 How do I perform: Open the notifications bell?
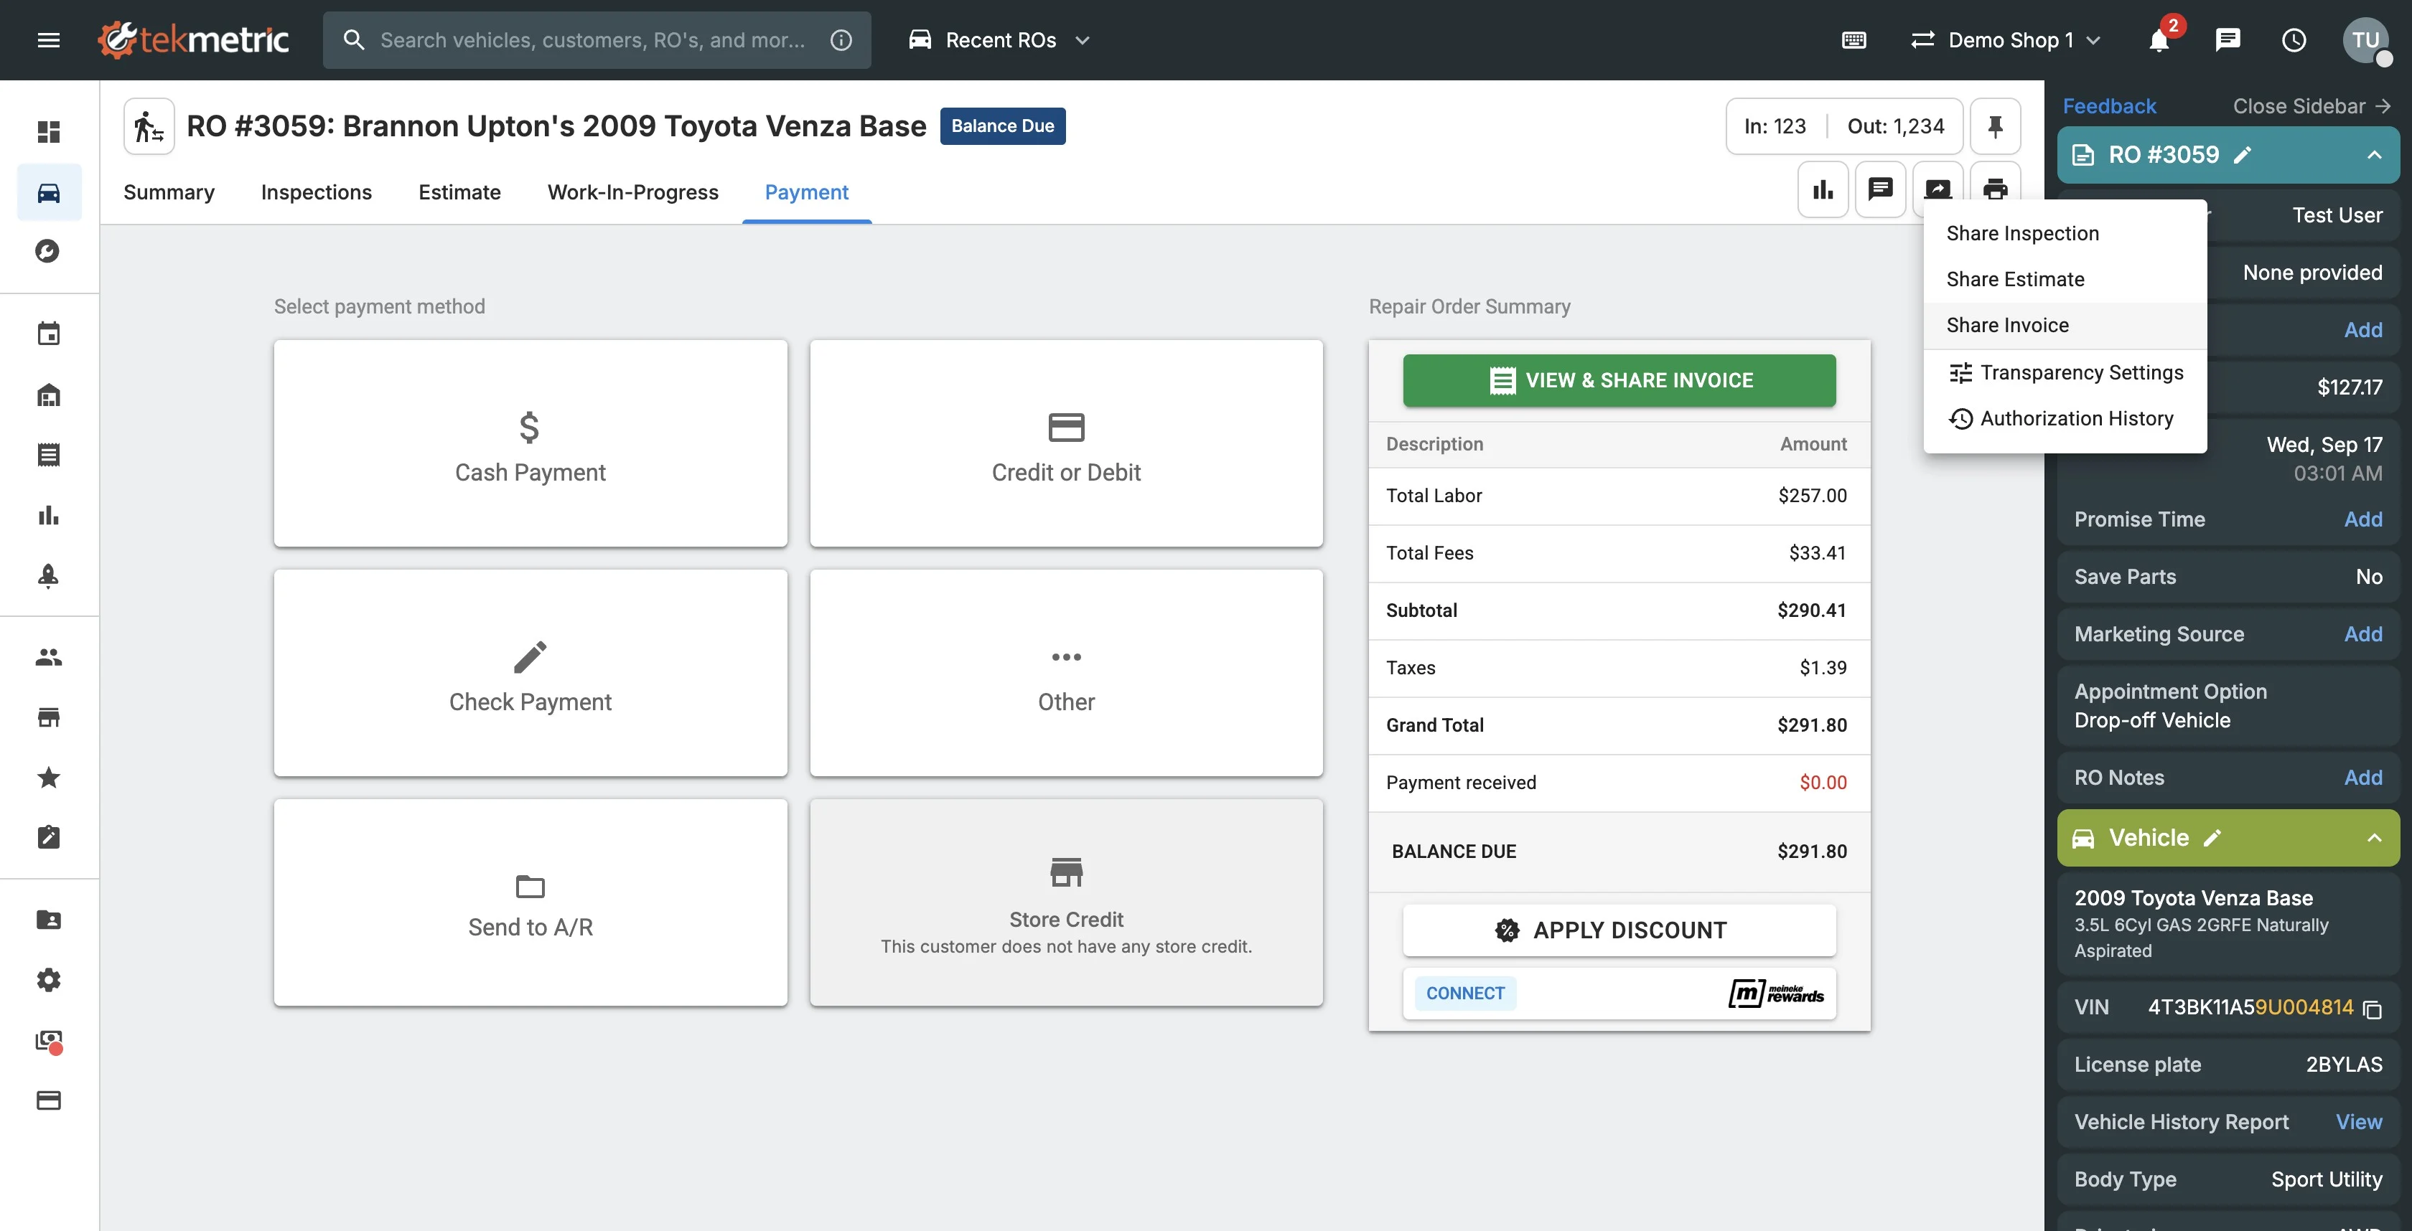pyautogui.click(x=2159, y=40)
